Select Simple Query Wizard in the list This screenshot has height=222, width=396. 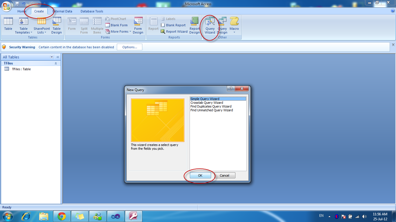[218, 99]
